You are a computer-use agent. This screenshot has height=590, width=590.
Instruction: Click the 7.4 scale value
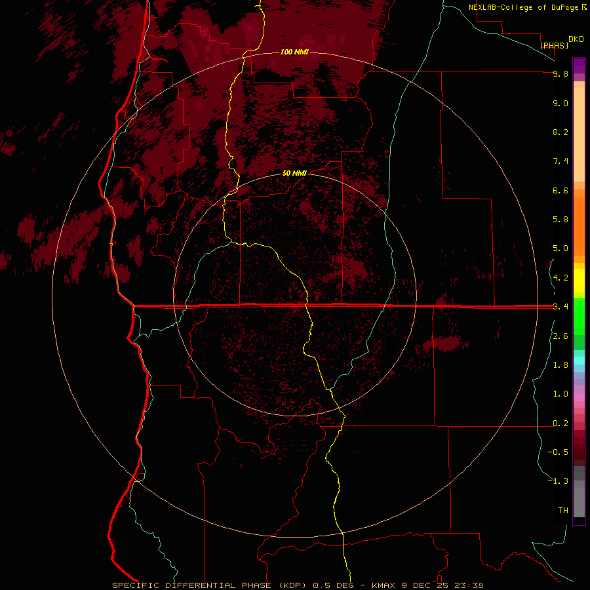click(560, 161)
